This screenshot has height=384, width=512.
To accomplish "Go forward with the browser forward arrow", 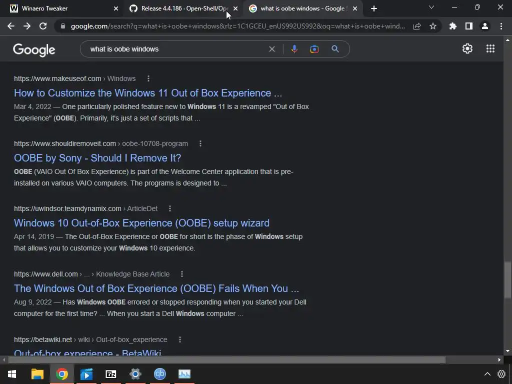I will pos(27,26).
